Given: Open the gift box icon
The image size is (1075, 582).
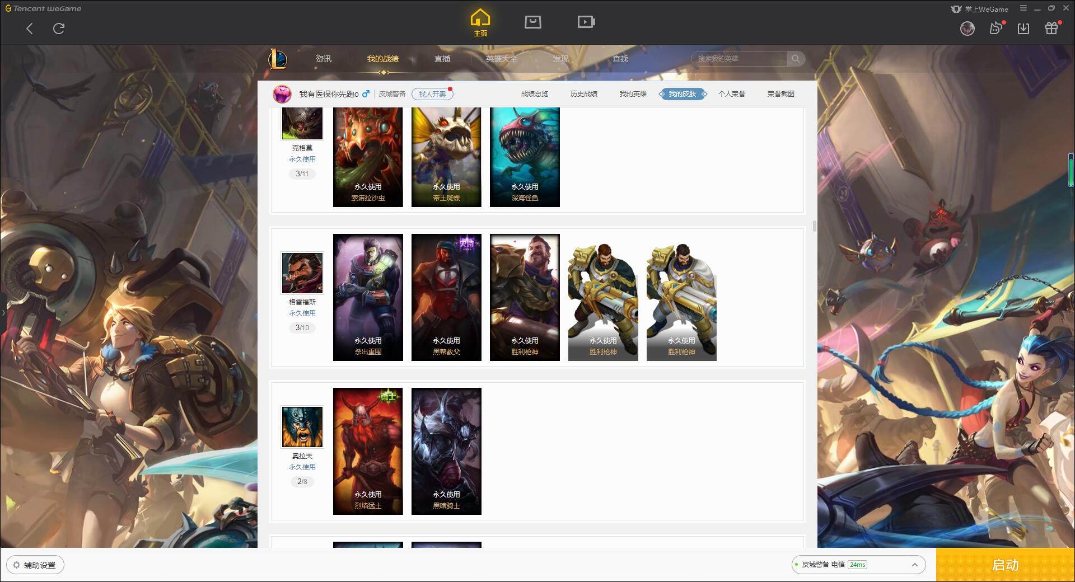Looking at the screenshot, I should 1051,28.
